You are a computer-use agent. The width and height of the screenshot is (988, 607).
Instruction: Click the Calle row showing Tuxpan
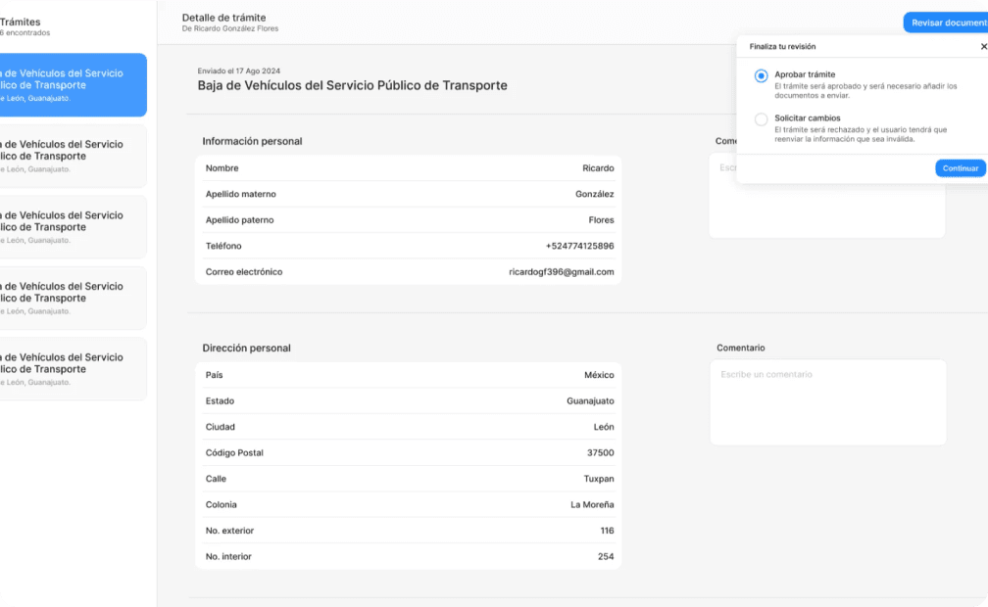409,479
